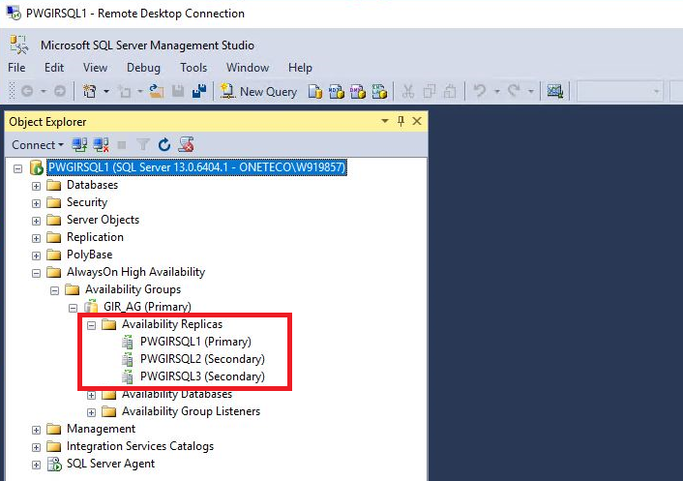The width and height of the screenshot is (683, 481).
Task: Click the Disconnect icon in Object Explorer
Action: click(101, 144)
